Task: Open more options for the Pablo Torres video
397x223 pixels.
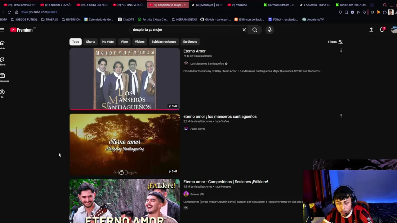Action: tap(341, 116)
